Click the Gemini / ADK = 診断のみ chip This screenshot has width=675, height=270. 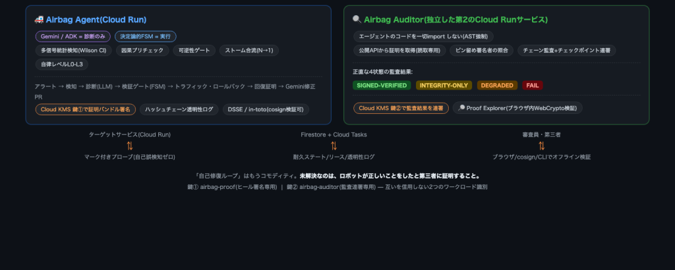pyautogui.click(x=73, y=36)
